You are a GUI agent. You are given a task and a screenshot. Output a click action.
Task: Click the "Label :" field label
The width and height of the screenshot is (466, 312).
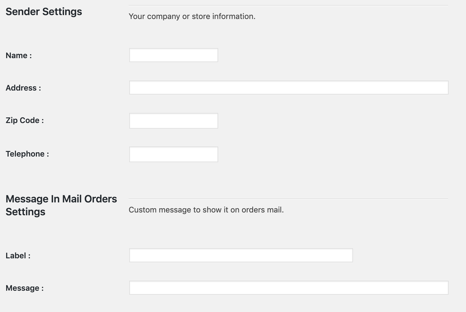(18, 256)
